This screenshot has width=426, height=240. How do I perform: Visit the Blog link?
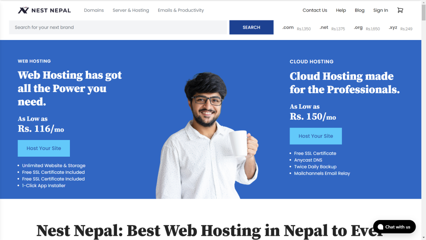tap(359, 10)
